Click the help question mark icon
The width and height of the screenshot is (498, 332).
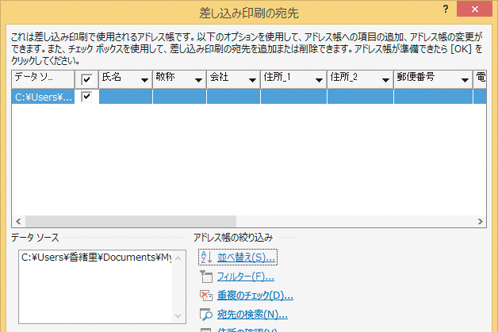click(x=446, y=10)
